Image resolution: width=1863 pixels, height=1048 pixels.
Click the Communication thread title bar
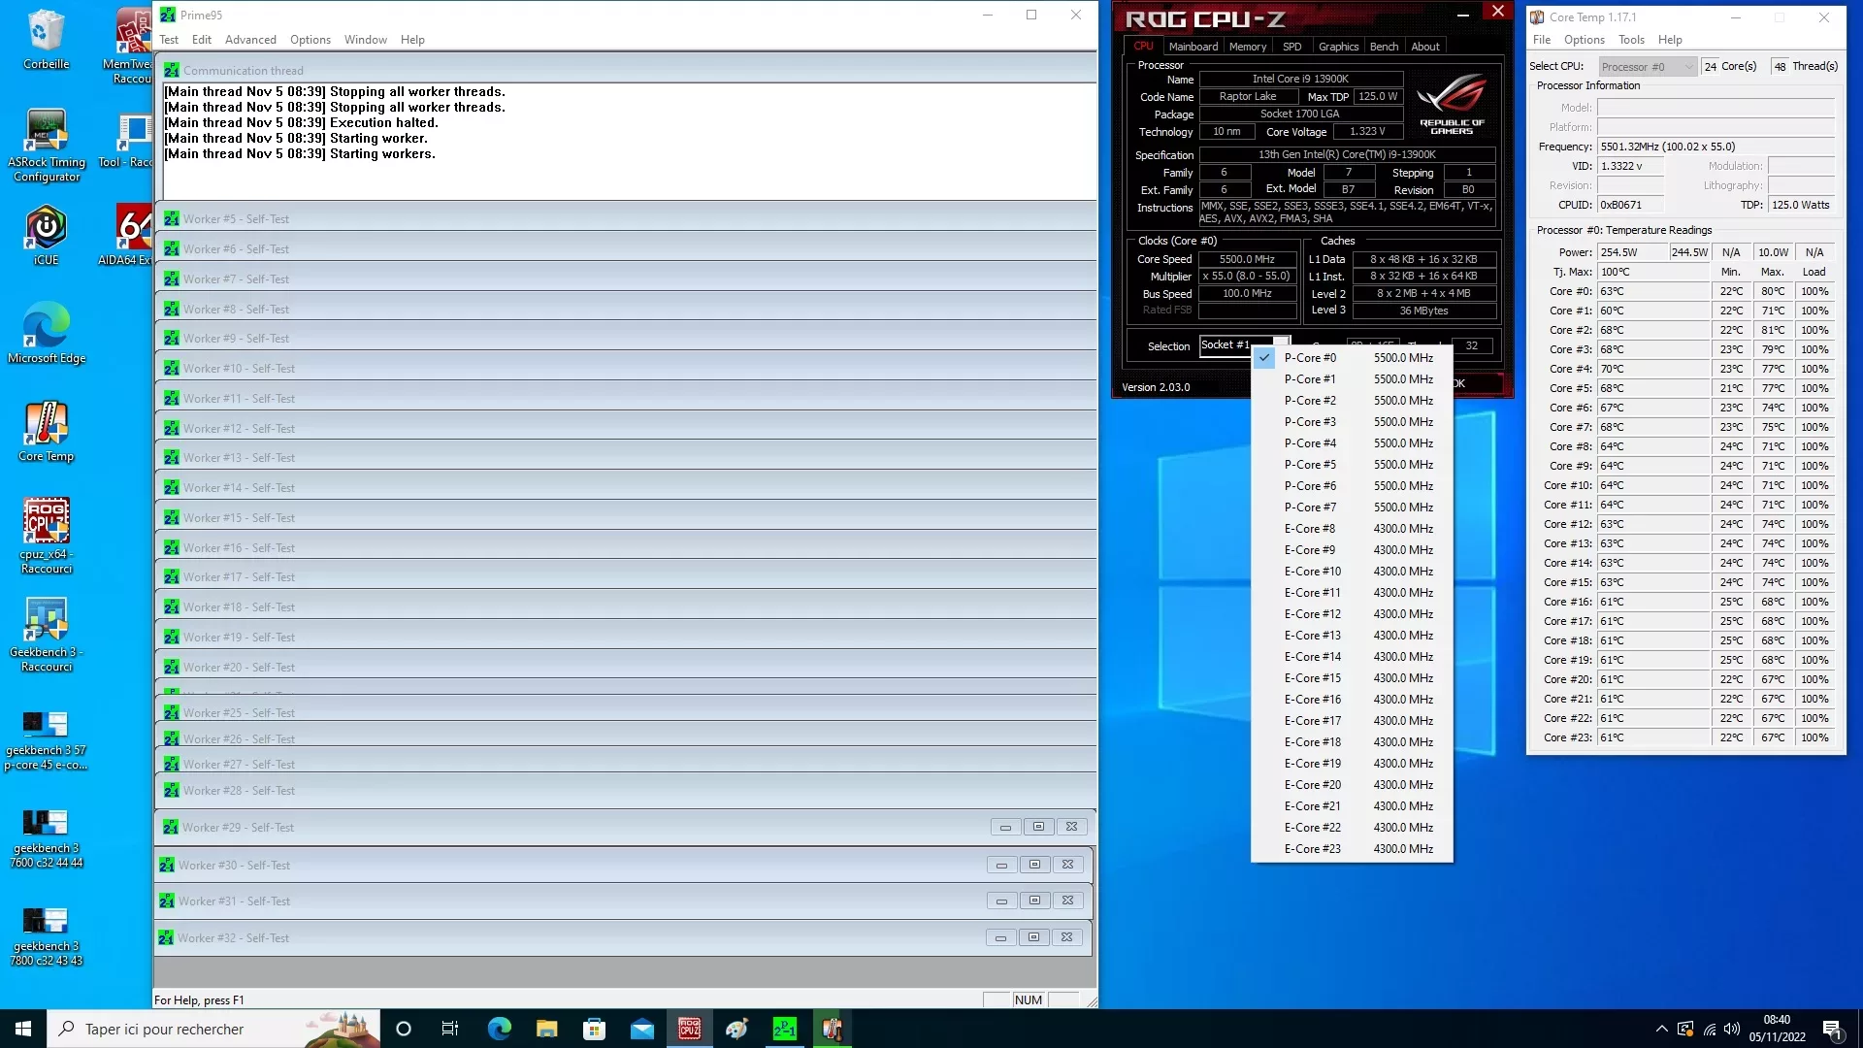pyautogui.click(x=626, y=70)
